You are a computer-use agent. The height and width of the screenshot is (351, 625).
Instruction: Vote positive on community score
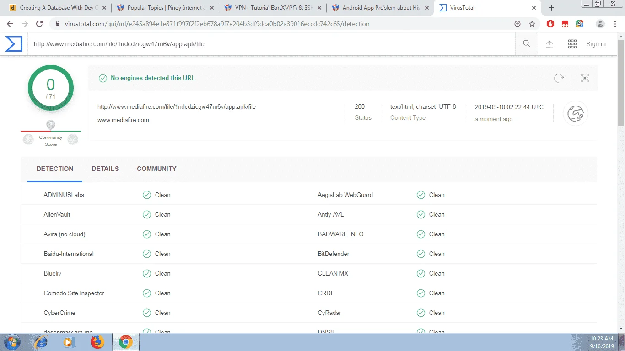[73, 139]
